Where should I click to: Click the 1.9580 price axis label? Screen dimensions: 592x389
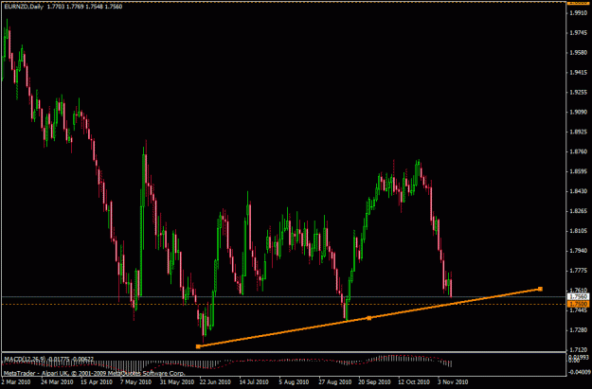[578, 52]
